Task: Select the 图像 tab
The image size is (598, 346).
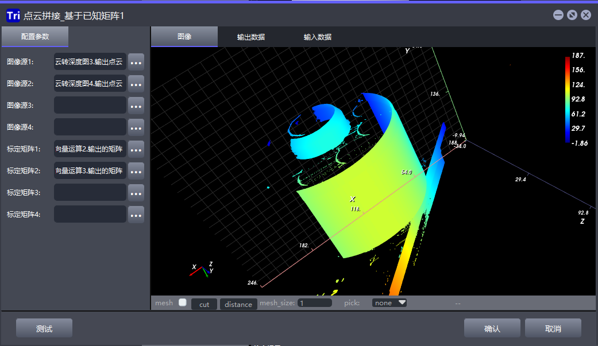Action: tap(184, 37)
